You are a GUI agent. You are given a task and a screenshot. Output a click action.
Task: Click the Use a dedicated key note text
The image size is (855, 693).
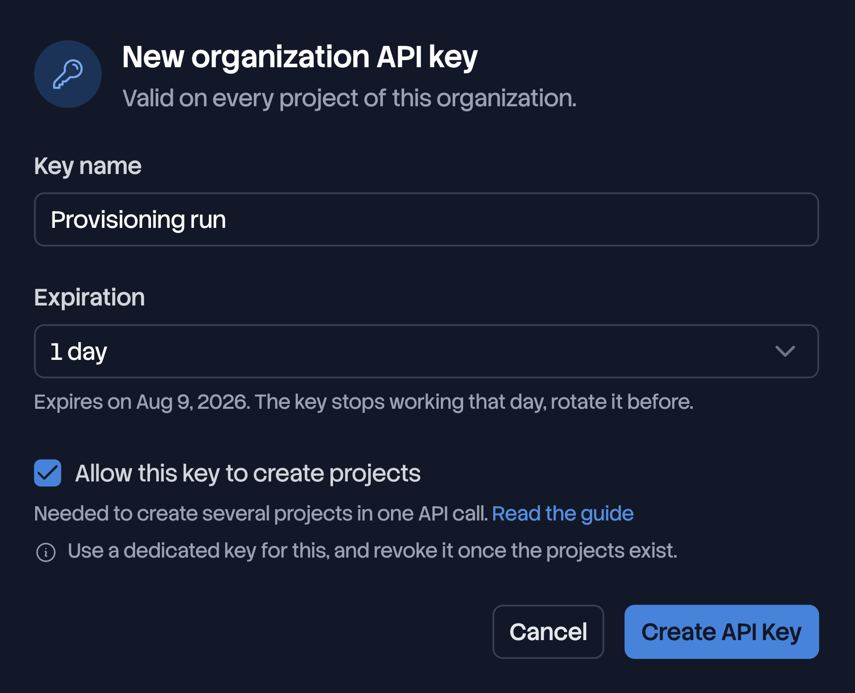point(372,551)
